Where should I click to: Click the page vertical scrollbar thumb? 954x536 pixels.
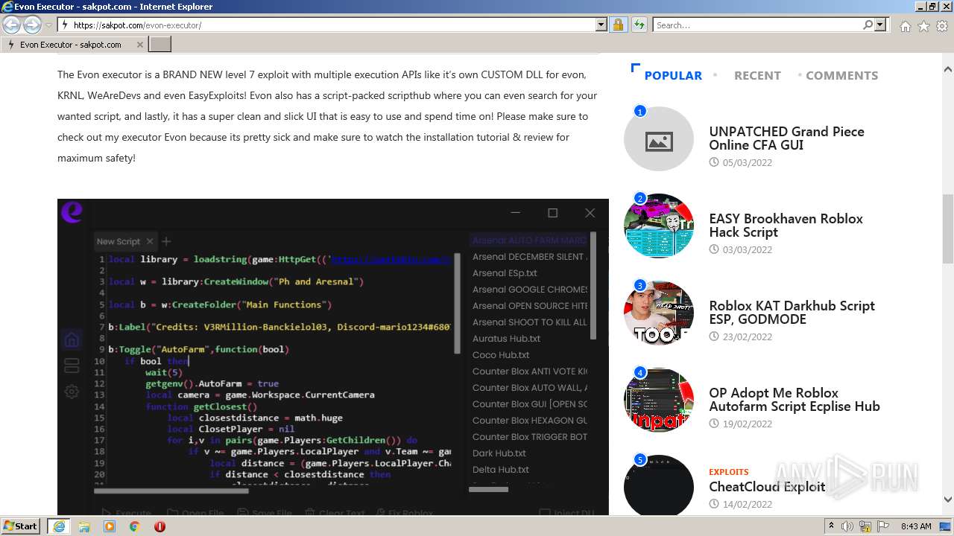(x=948, y=229)
